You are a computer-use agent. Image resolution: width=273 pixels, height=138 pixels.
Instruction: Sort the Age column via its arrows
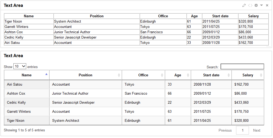coord(188,75)
